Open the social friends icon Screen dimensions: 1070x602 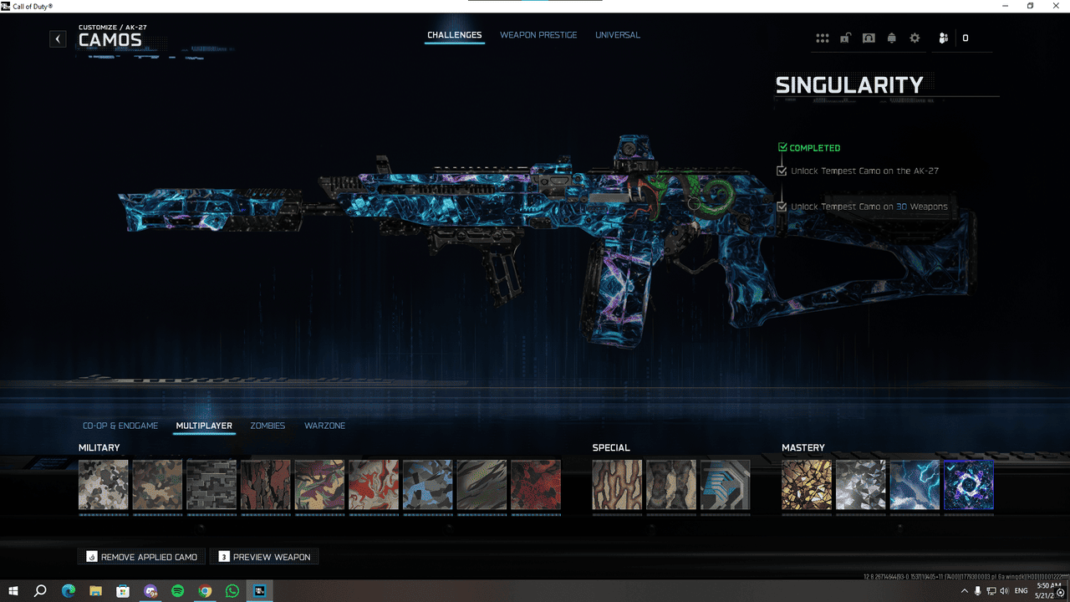tap(943, 38)
